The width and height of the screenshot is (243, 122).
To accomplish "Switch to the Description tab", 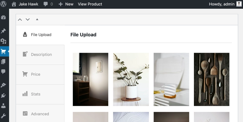I will click(x=40, y=54).
